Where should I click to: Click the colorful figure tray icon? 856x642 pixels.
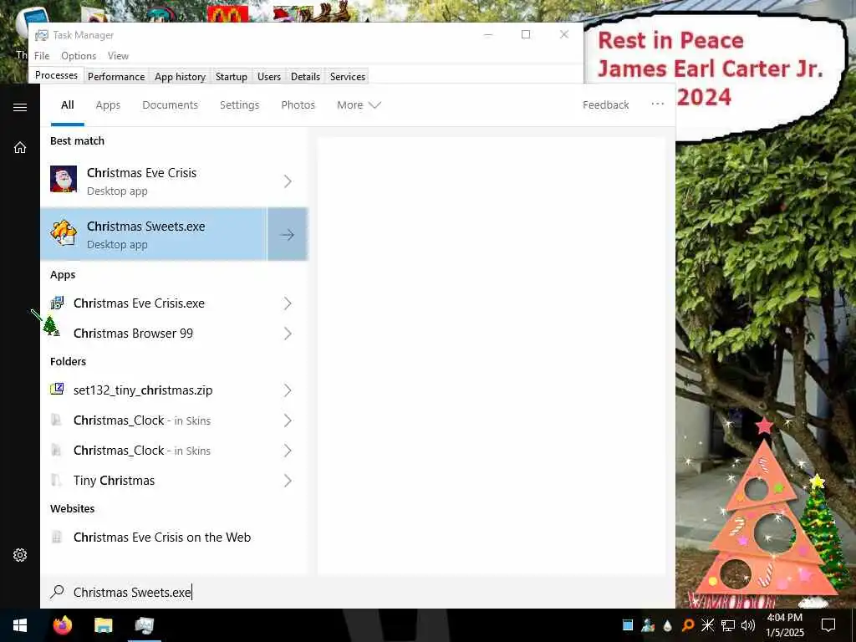click(648, 625)
